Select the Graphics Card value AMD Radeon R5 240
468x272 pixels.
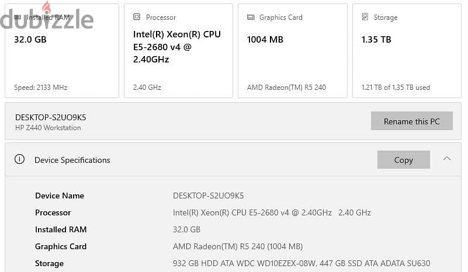238,246
